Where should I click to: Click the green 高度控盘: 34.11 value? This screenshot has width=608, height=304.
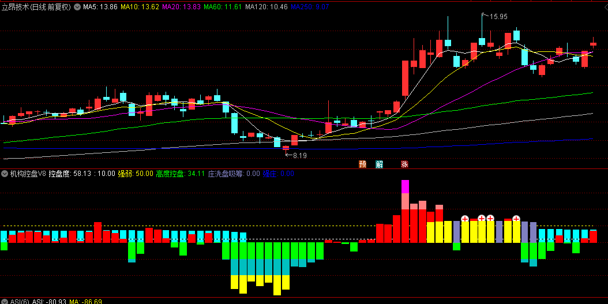[x=180, y=173]
